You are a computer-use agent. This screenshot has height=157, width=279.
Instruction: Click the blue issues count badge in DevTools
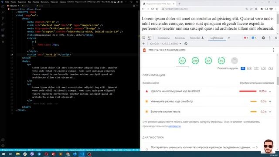click(x=254, y=38)
